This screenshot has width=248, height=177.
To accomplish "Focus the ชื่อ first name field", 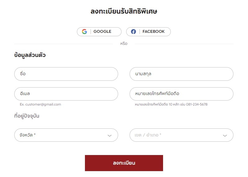I will (x=66, y=74).
